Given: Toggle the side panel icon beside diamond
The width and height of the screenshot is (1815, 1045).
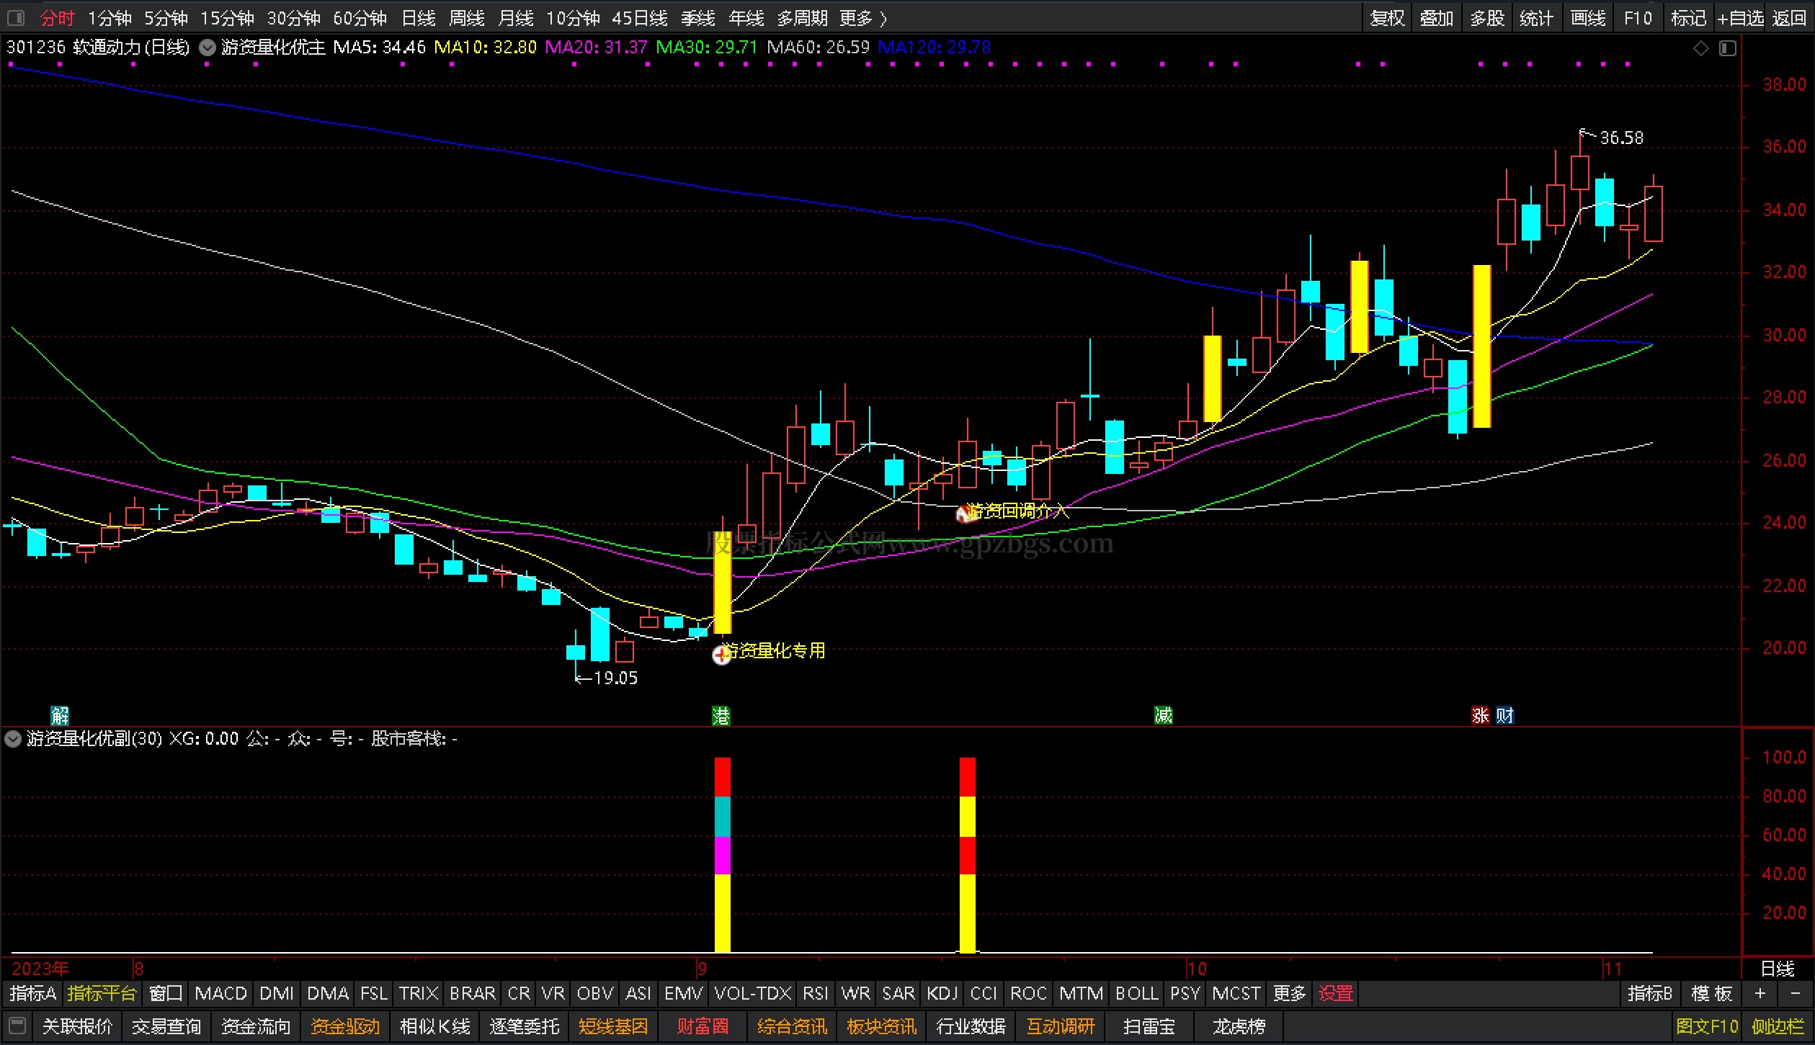Looking at the screenshot, I should (1728, 48).
